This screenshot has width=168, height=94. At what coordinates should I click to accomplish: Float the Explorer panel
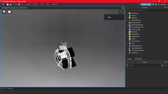tap(165, 8)
